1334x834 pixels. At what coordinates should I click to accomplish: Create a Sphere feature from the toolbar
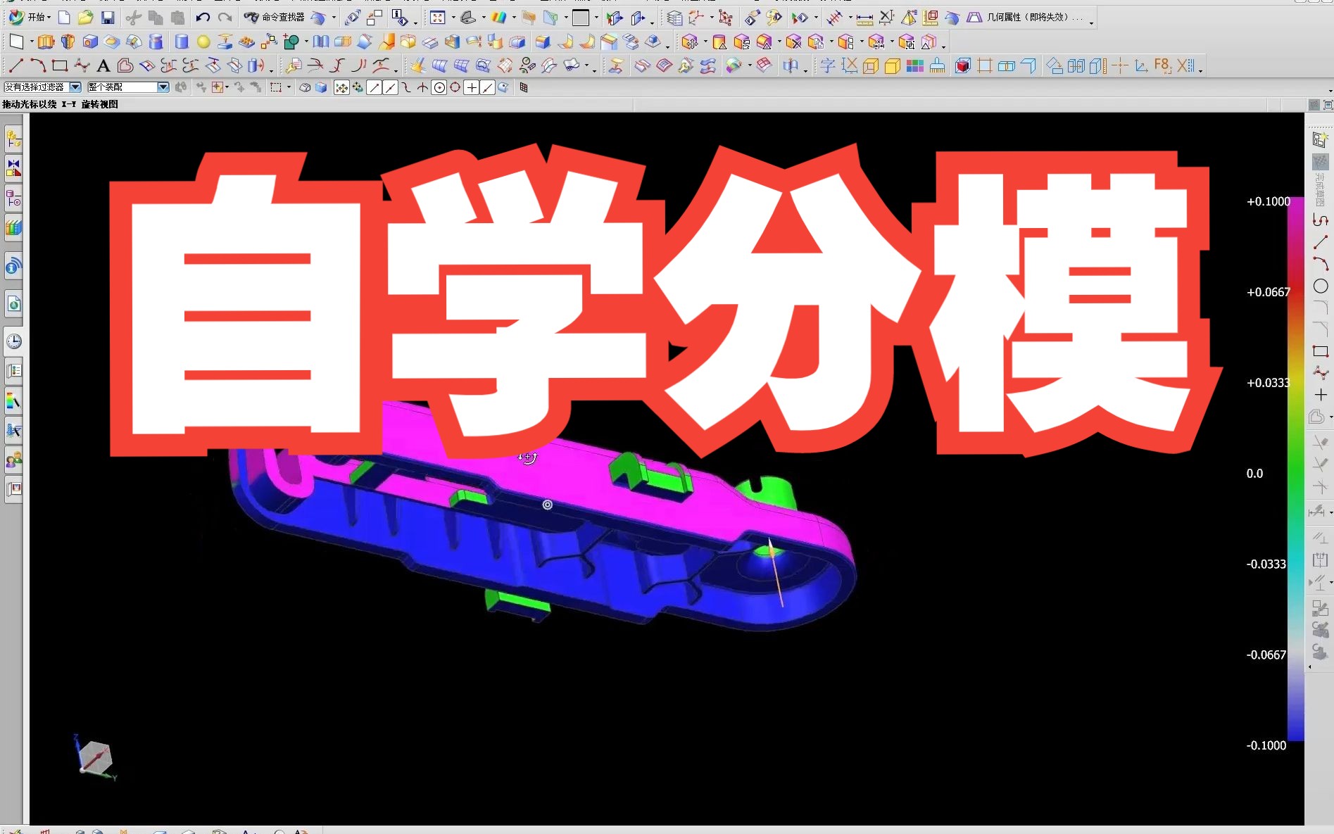pyautogui.click(x=203, y=41)
